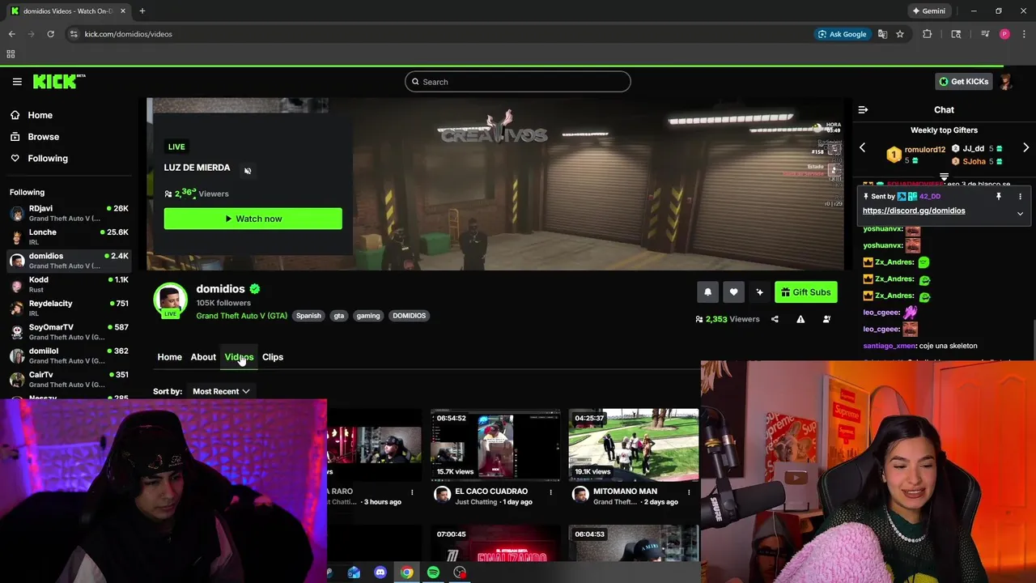Click the share stream icon
This screenshot has height=583, width=1036.
[775, 319]
